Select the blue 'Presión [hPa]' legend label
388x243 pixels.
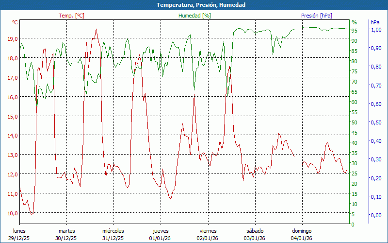pyautogui.click(x=316, y=16)
